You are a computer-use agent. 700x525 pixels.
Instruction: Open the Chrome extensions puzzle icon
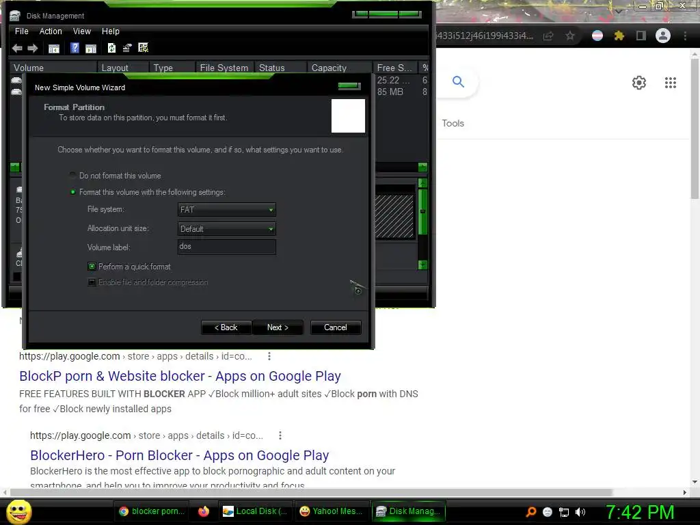coord(619,36)
